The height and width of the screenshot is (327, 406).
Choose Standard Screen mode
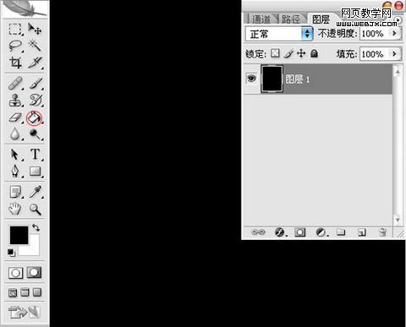[x=13, y=293]
